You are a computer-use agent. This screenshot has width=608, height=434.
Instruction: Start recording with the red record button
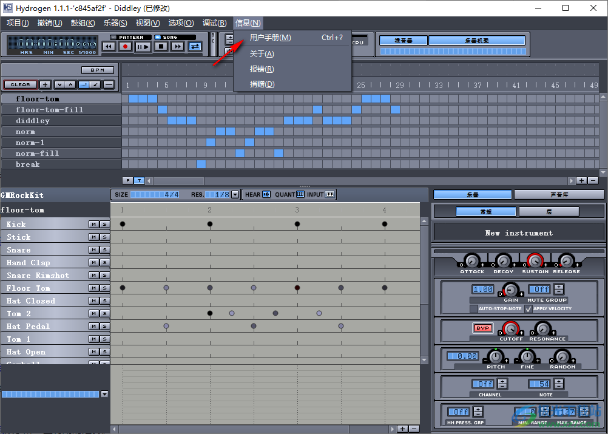(125, 47)
